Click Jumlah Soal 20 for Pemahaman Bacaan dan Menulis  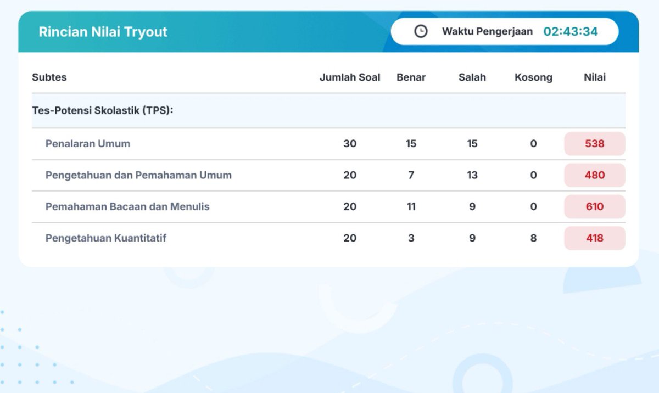pos(350,206)
